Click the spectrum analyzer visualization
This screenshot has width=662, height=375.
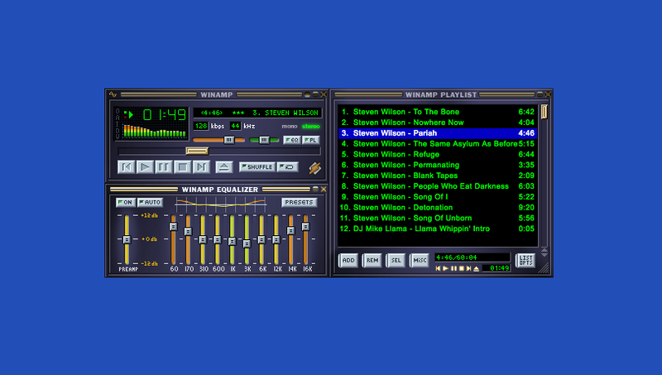coord(155,131)
